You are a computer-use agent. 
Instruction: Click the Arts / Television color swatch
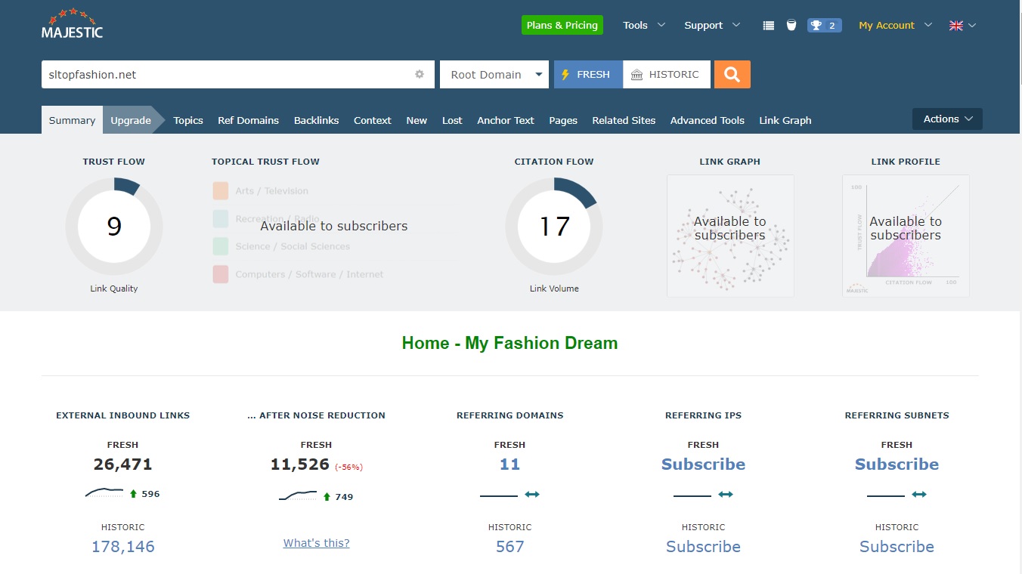click(221, 190)
